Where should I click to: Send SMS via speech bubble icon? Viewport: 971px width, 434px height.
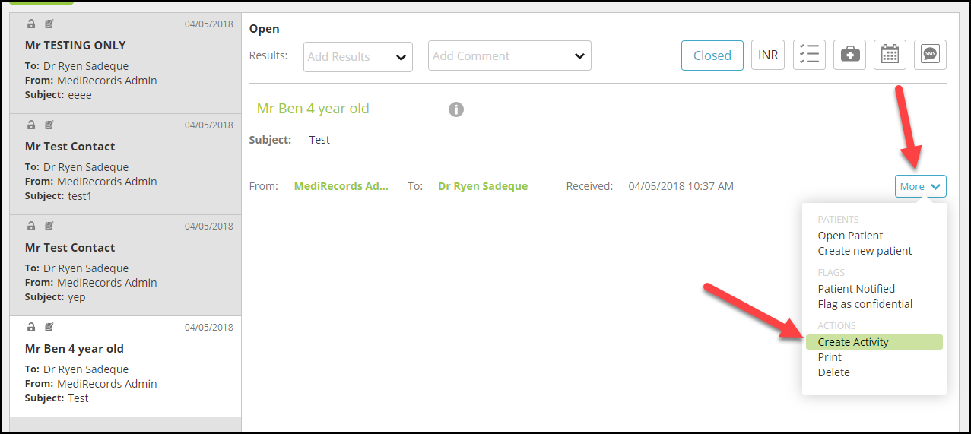(930, 55)
